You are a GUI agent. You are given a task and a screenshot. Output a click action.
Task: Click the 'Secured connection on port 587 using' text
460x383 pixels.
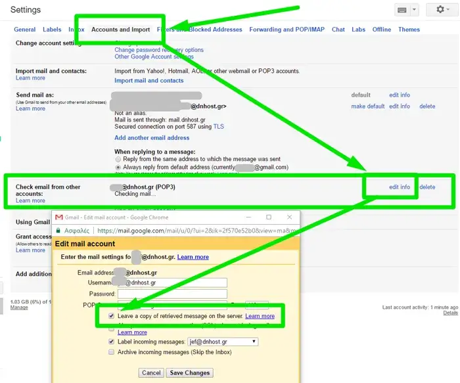tap(163, 127)
